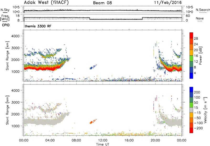The image size is (210, 146).
Task: Click the "N.Search" legend label
Action: click(x=203, y=10)
